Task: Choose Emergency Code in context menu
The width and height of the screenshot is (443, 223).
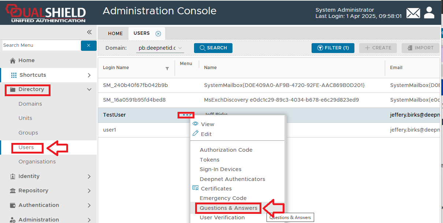Action: pos(223,198)
